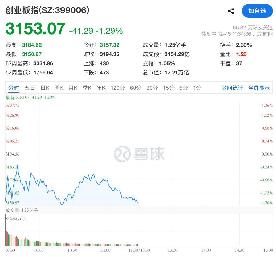Click the Xueqiu watermark logo

click(x=139, y=153)
